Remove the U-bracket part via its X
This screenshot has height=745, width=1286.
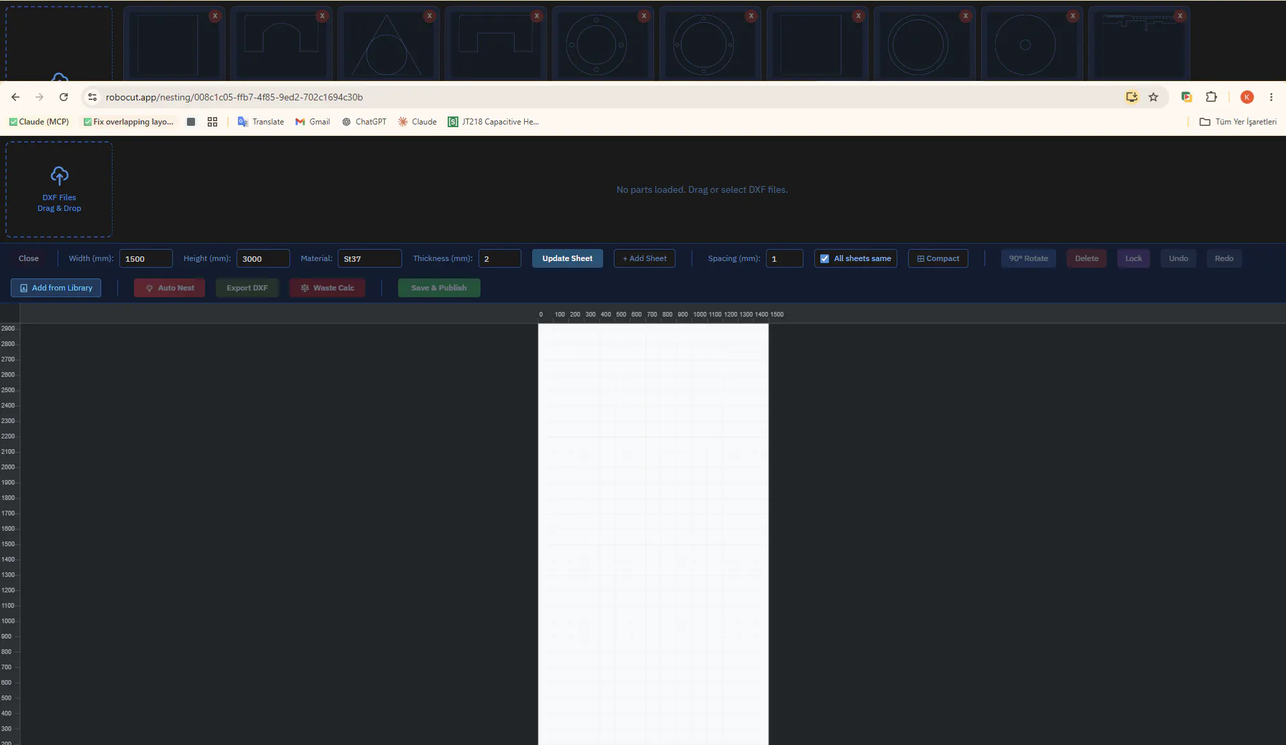pos(537,16)
